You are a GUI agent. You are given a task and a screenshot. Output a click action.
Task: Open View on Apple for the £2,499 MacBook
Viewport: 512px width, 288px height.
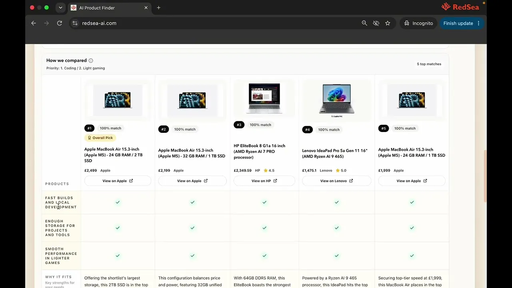coord(118,181)
